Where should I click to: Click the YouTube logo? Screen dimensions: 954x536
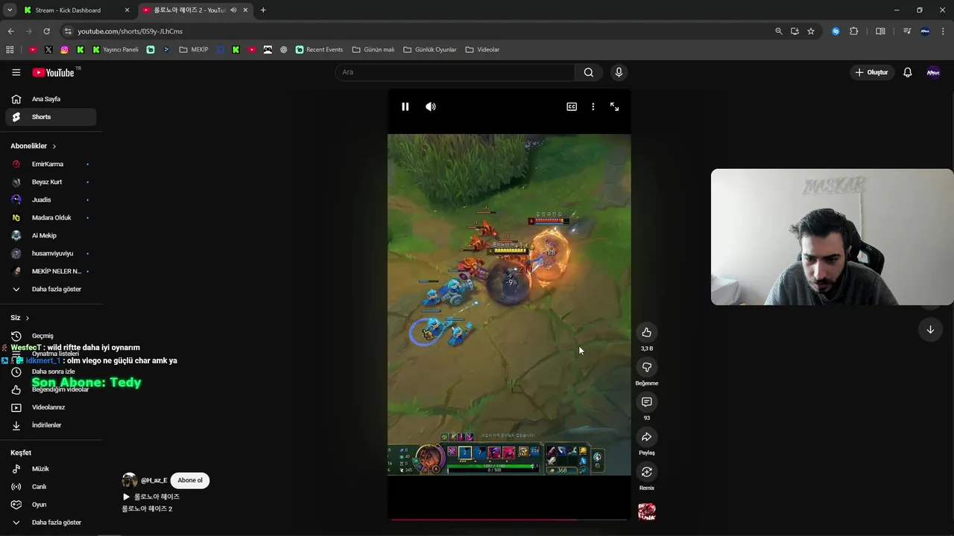point(54,72)
